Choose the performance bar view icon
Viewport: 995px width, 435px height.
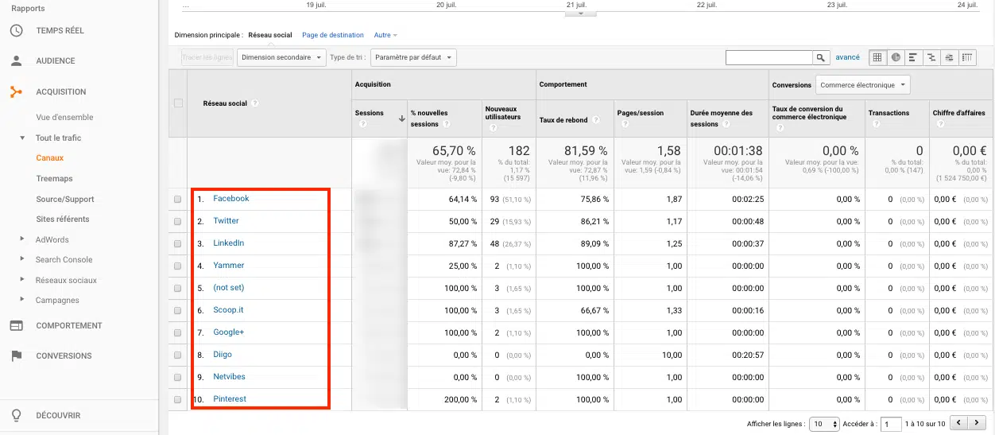tap(913, 57)
